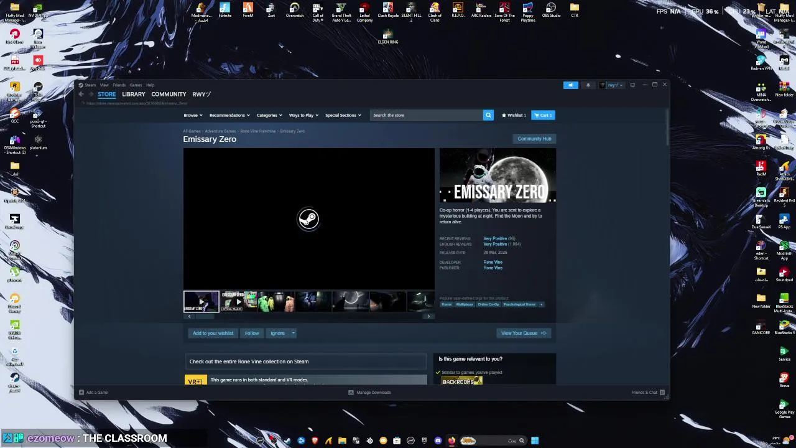Open the STORE tab
The image size is (796, 448).
106,94
